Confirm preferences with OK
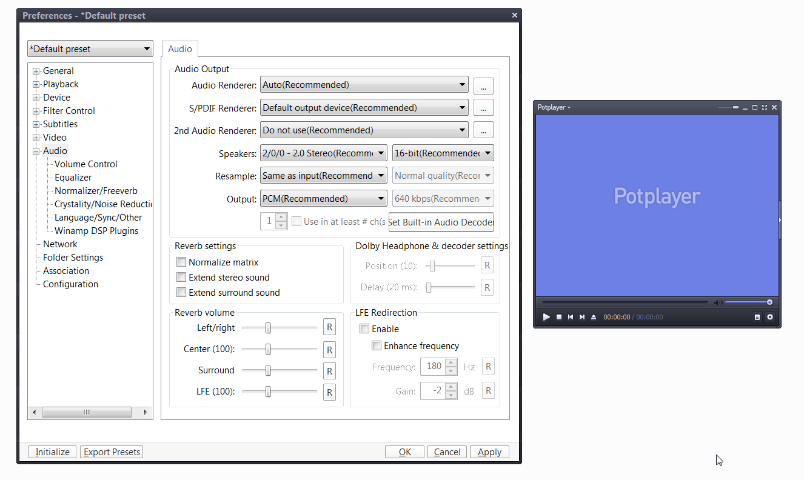The width and height of the screenshot is (804, 480). point(405,452)
